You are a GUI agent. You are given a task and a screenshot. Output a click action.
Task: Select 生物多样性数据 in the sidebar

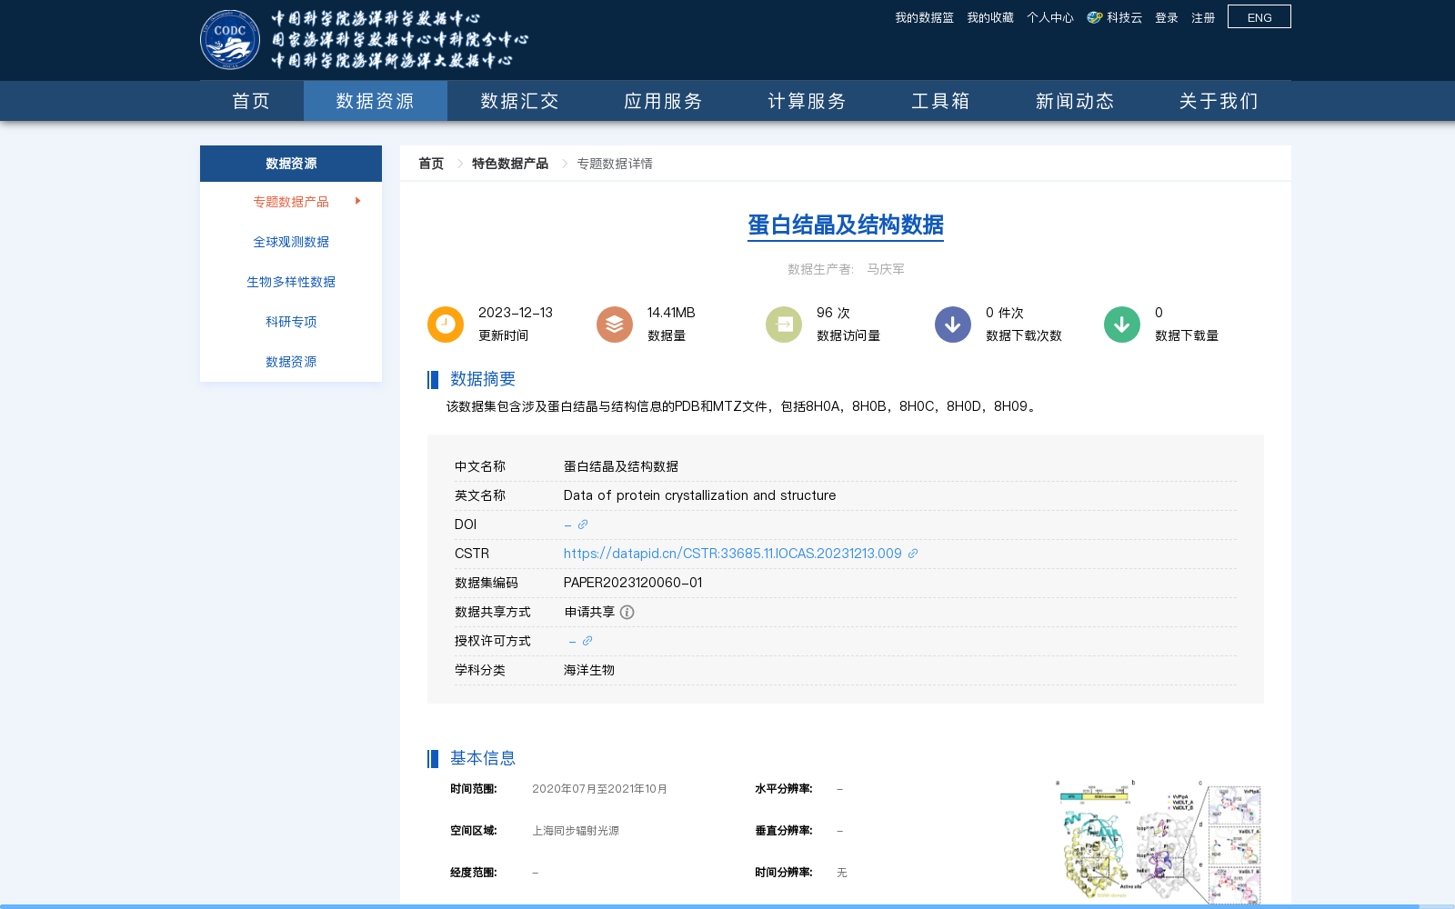(x=290, y=281)
